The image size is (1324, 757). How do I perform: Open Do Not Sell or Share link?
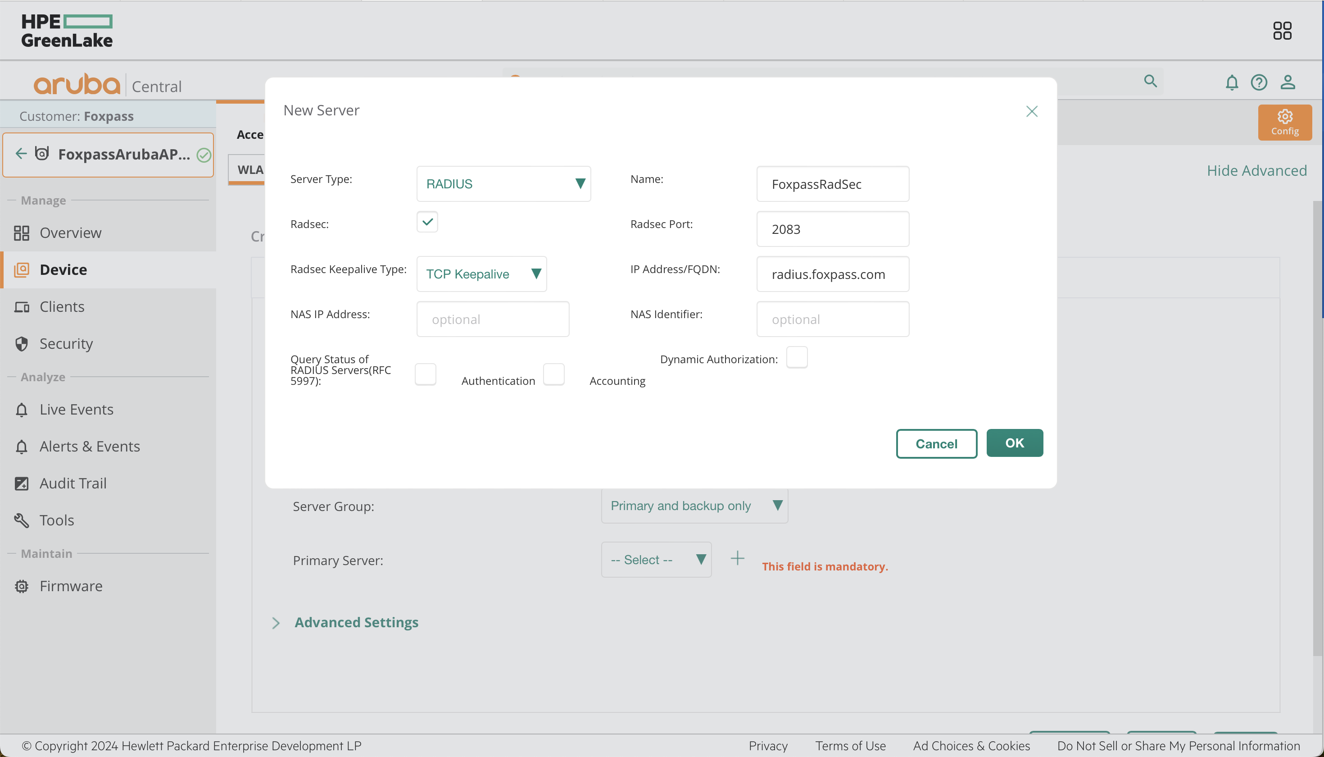1179,746
